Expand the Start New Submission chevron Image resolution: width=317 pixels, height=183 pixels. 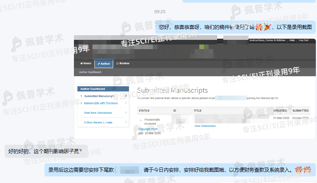tap(126, 113)
